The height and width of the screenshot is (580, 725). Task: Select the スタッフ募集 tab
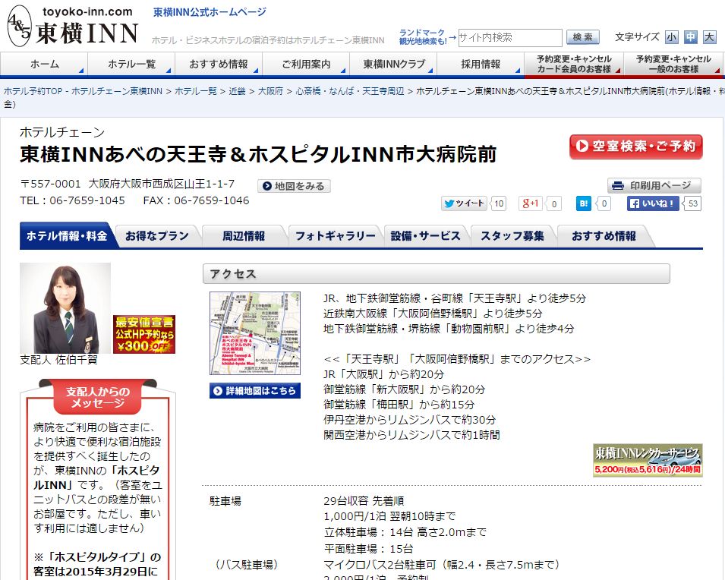tap(512, 236)
